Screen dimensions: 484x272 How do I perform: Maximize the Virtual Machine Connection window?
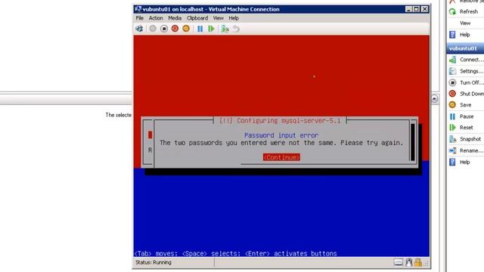(417, 9)
